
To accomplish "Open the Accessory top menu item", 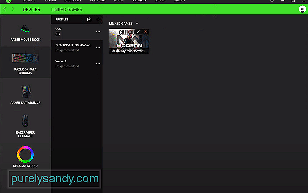I will [73, 1].
